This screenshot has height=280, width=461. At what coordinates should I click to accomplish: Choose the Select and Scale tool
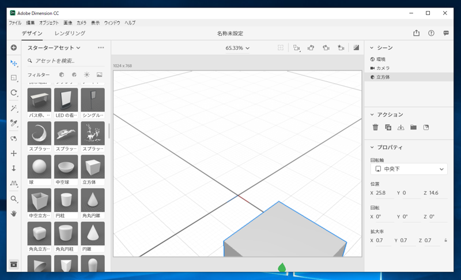pyautogui.click(x=14, y=78)
